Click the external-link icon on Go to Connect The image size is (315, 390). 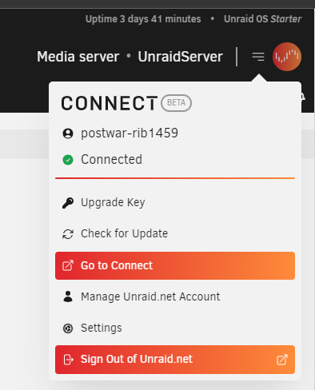tap(68, 265)
